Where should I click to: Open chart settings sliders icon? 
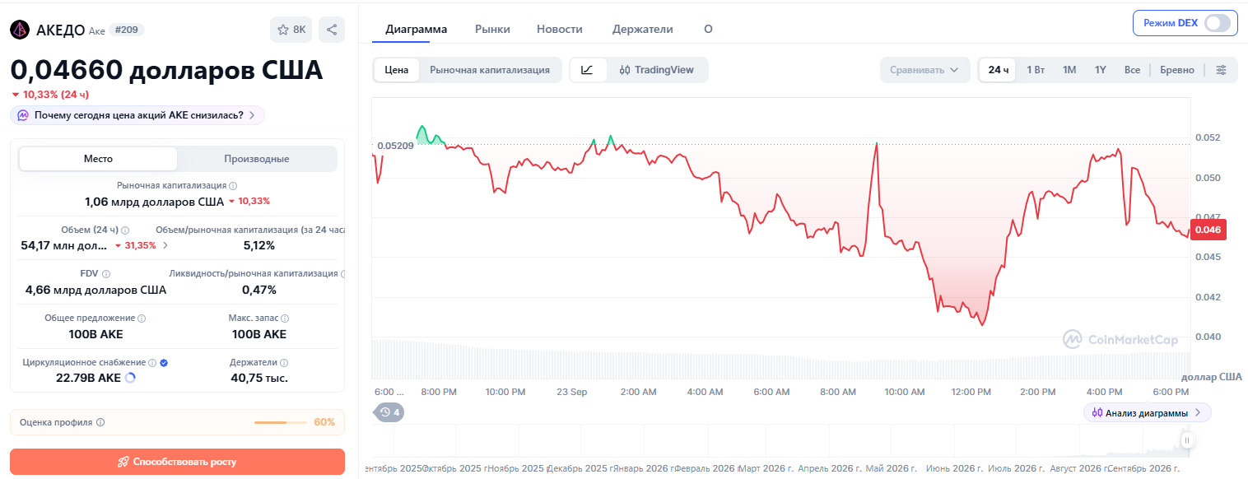(1222, 70)
